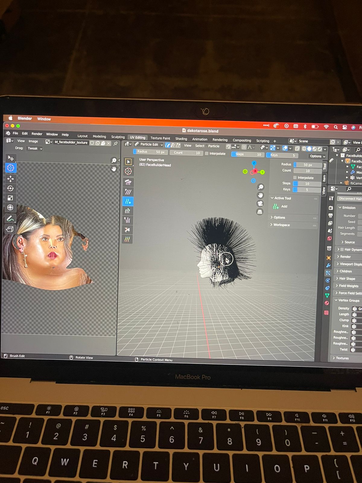
Task: Click the viewport camera view icon
Action: pyautogui.click(x=260, y=203)
